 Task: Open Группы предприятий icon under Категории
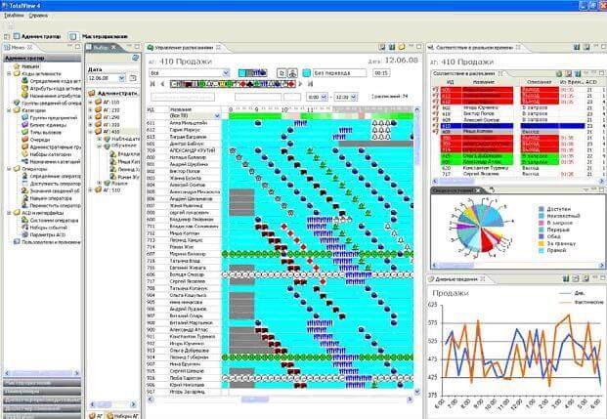pyautogui.click(x=24, y=117)
